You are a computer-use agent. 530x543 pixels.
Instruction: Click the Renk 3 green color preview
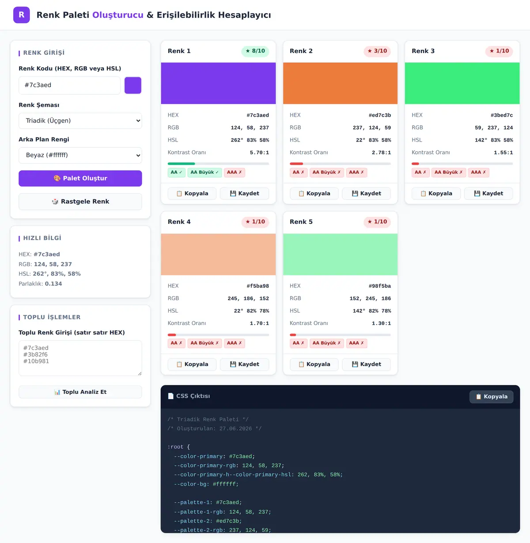[462, 84]
